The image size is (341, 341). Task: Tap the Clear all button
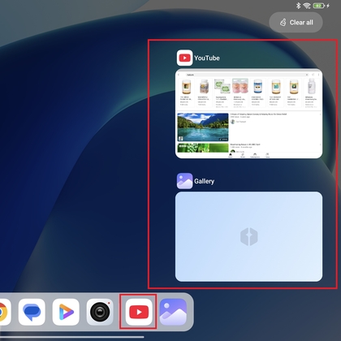pos(296,22)
